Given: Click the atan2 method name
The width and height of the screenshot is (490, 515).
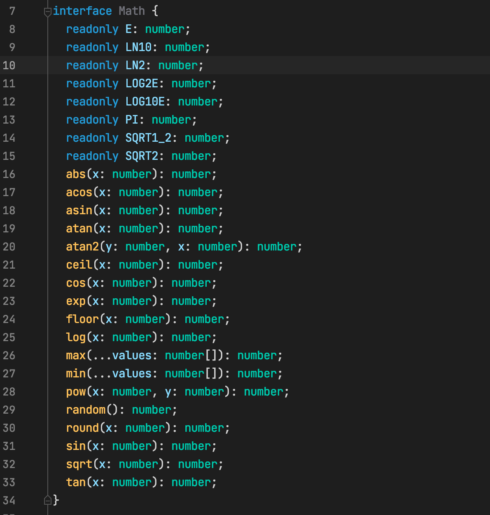Looking at the screenshot, I should point(82,246).
